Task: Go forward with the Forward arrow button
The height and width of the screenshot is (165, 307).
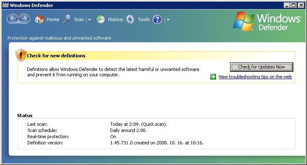Action: pos(24,19)
